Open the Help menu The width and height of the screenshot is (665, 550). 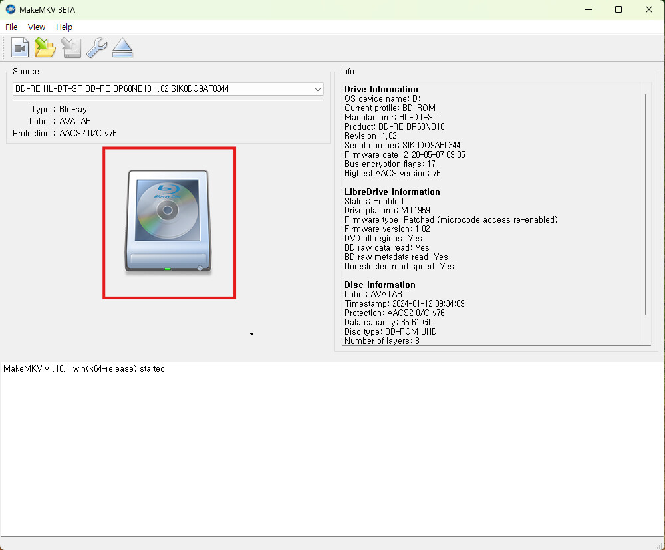click(x=64, y=27)
